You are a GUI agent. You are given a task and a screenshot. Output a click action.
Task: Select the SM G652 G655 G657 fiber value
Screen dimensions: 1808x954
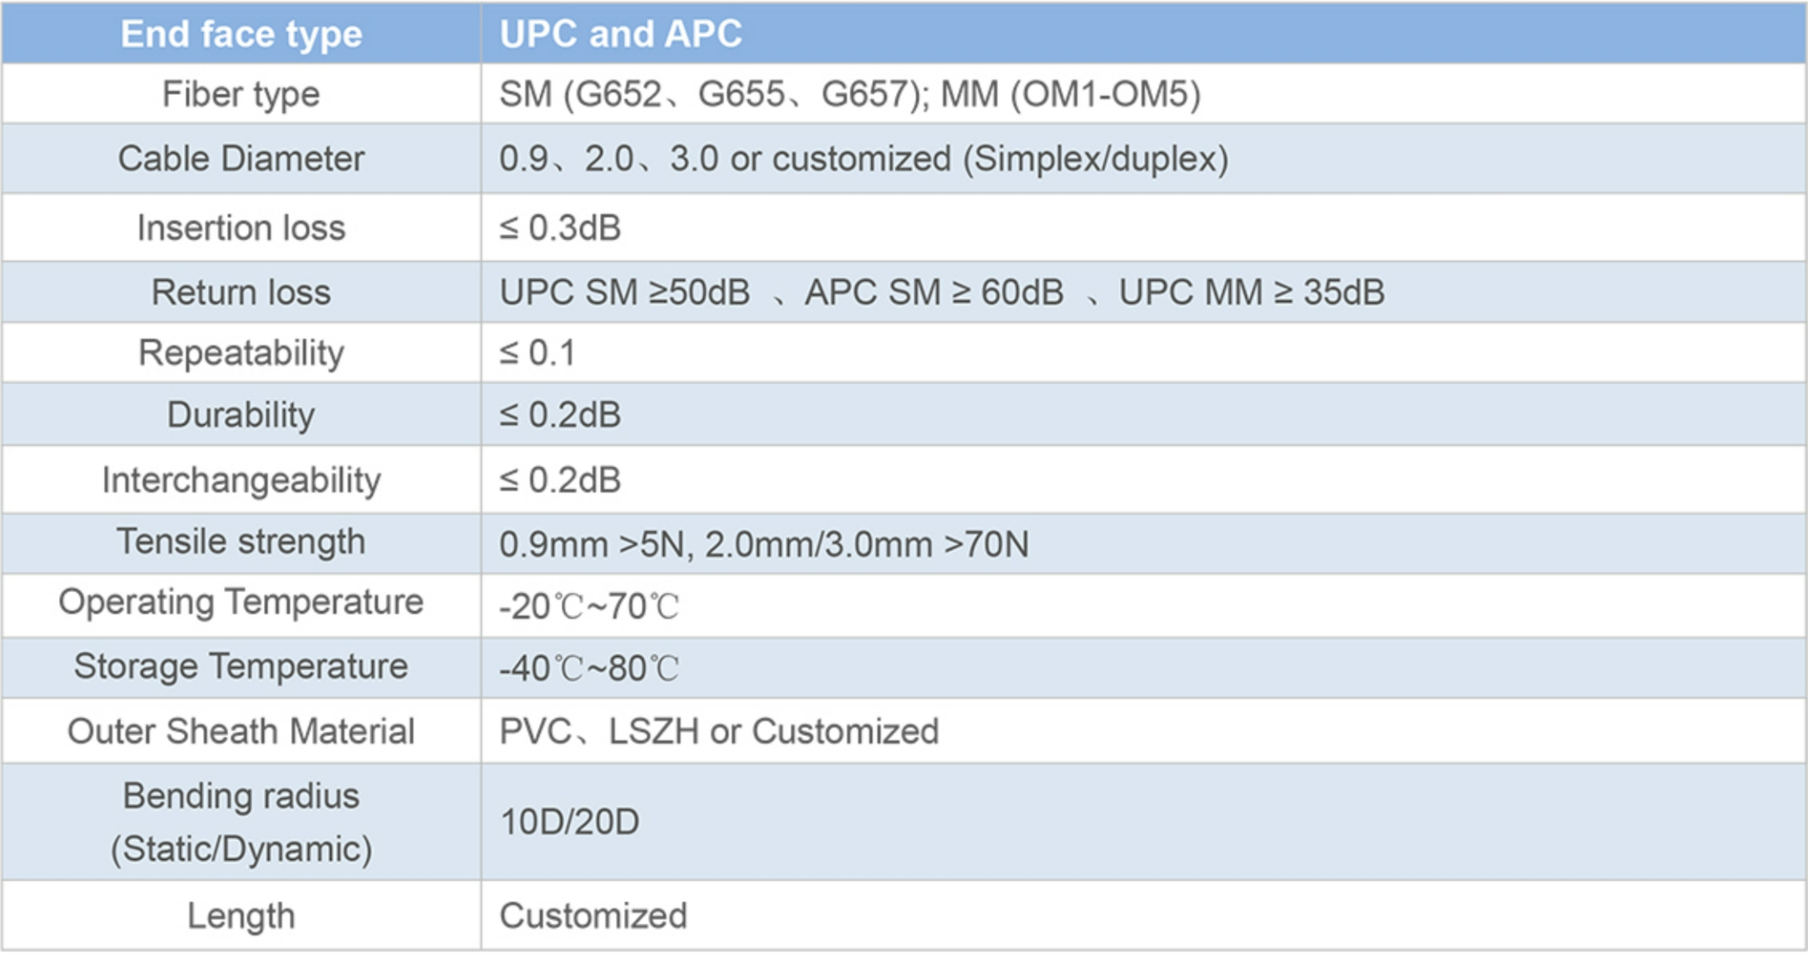point(850,94)
